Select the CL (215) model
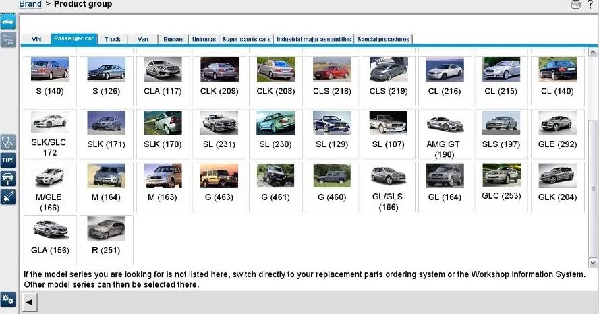 pos(501,80)
